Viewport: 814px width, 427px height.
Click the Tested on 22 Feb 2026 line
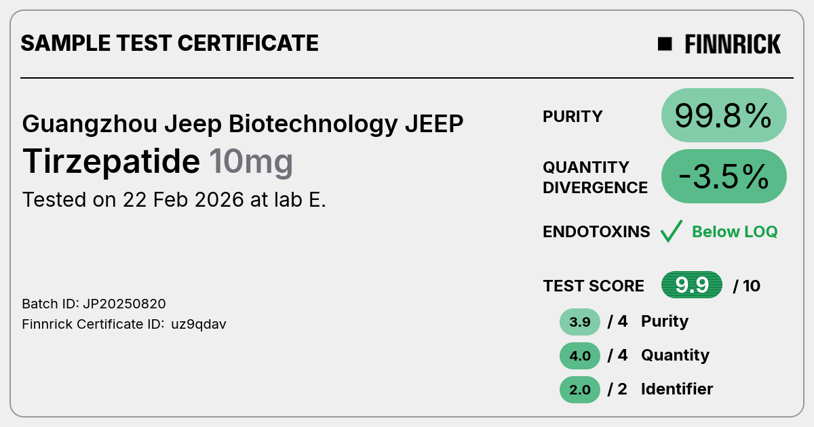click(x=174, y=200)
